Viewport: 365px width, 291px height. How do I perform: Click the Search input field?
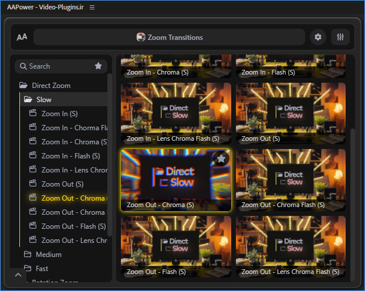(61, 66)
